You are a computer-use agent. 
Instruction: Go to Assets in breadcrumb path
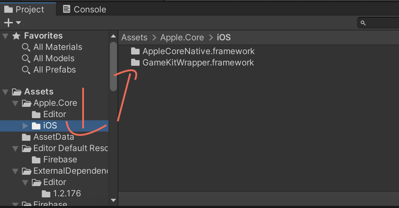(134, 37)
